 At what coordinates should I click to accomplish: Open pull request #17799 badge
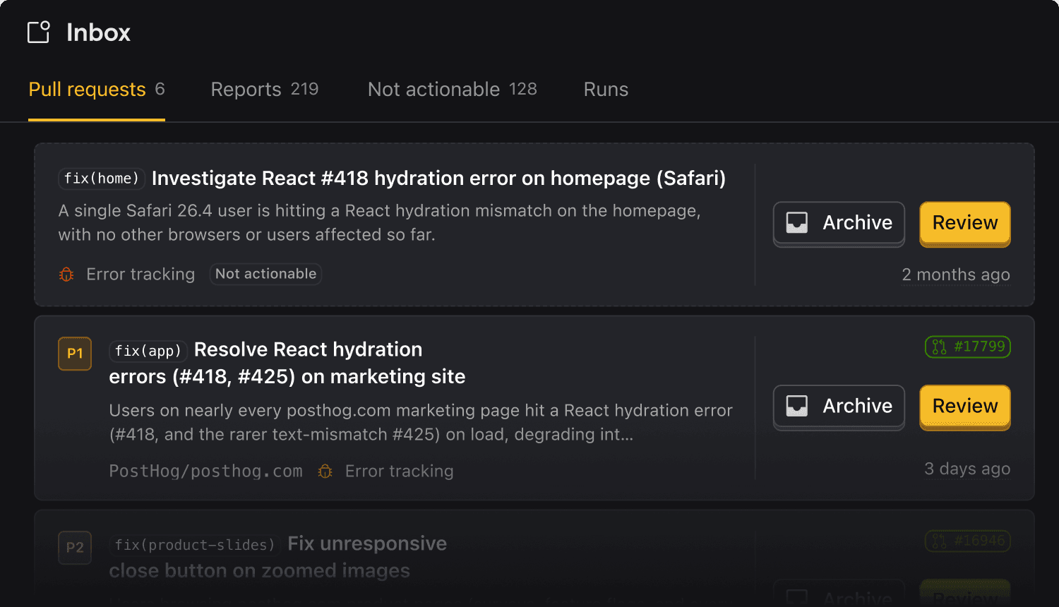point(968,347)
